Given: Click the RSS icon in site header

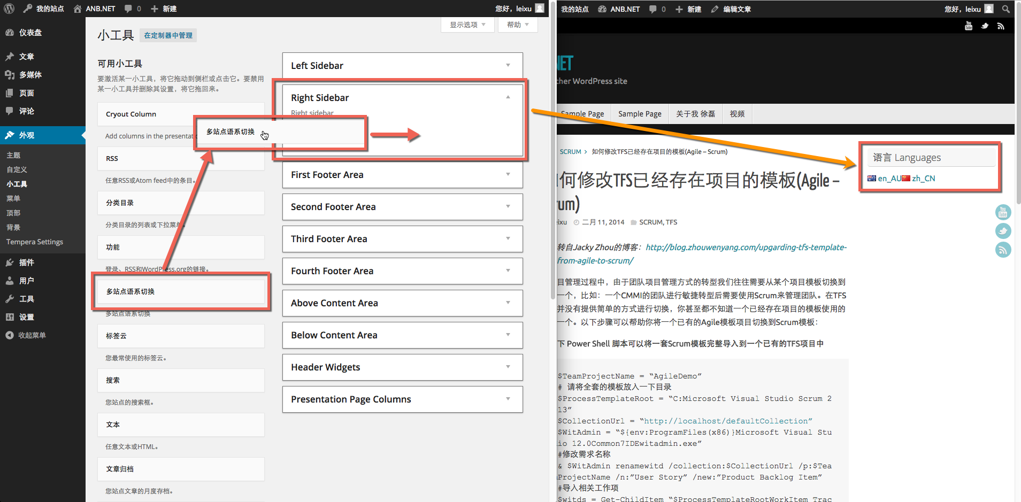Looking at the screenshot, I should point(1001,26).
